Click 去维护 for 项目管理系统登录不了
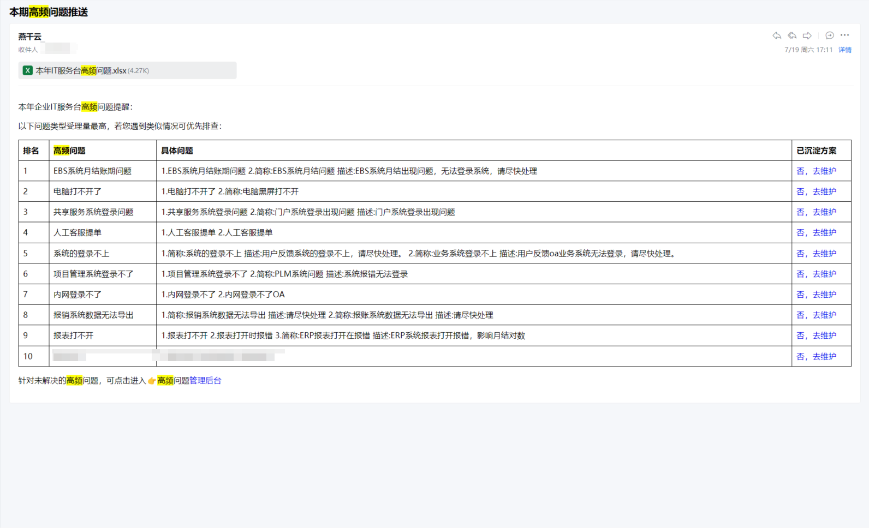 [824, 274]
